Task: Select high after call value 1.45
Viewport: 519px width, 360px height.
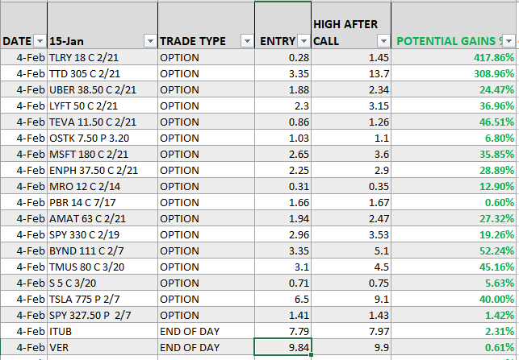Action: [x=351, y=57]
